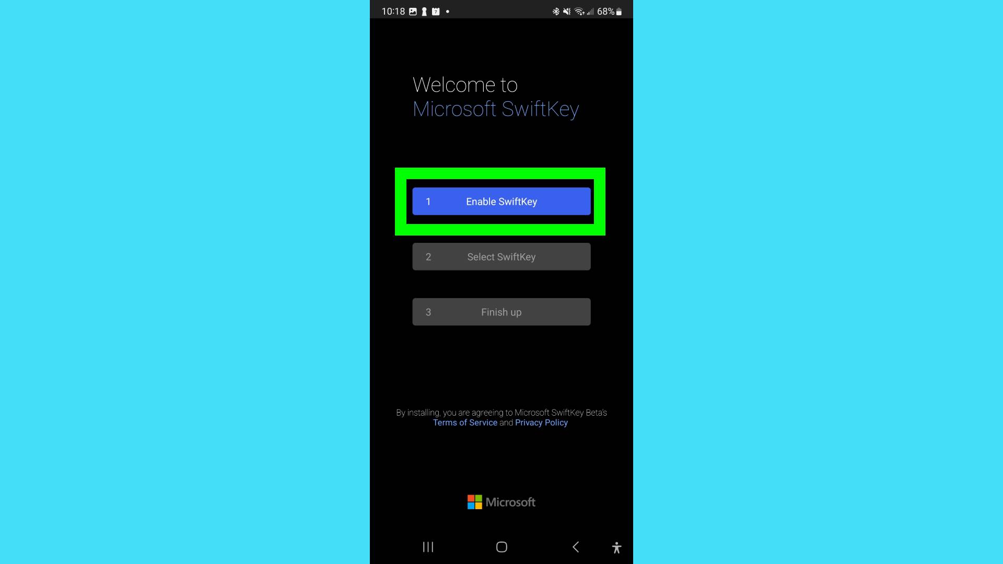The image size is (1003, 564).
Task: Click the accessibility icon in navigation bar
Action: click(616, 547)
